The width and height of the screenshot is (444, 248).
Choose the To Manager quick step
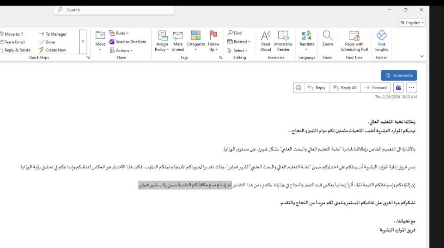pyautogui.click(x=53, y=34)
